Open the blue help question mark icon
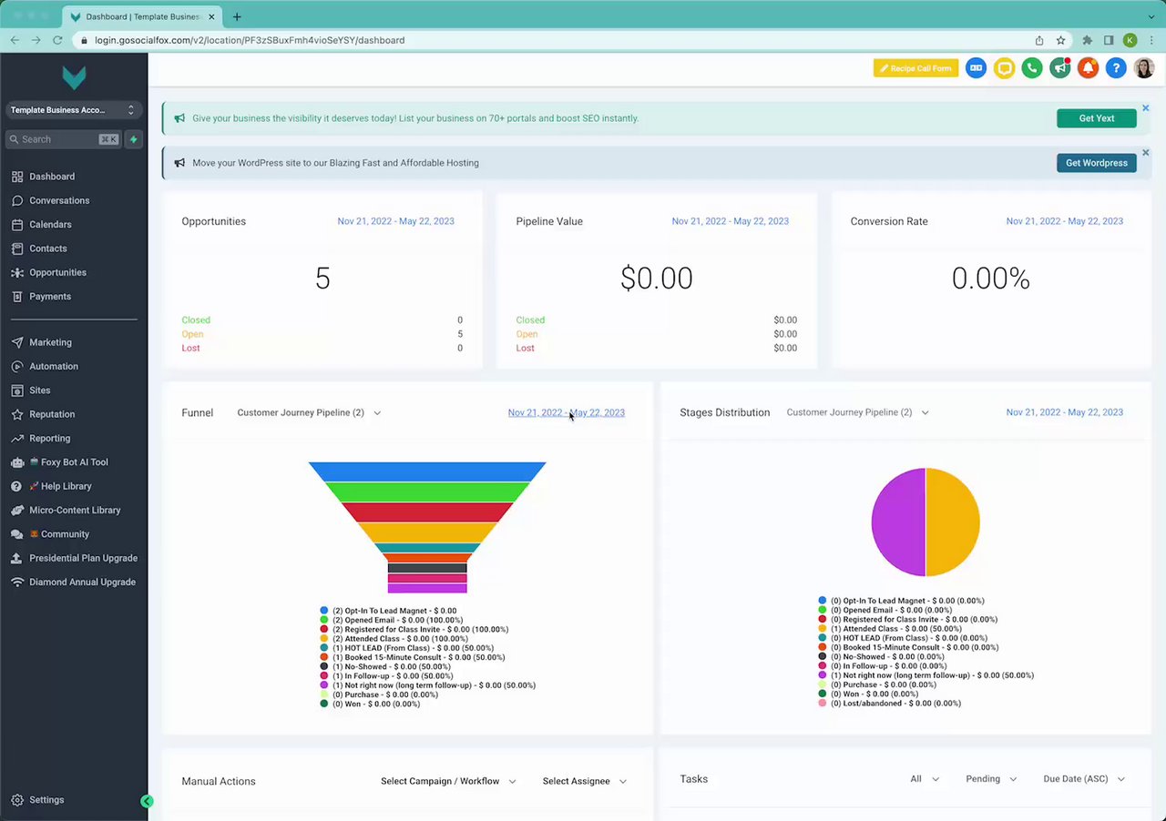This screenshot has width=1166, height=821. click(1116, 68)
